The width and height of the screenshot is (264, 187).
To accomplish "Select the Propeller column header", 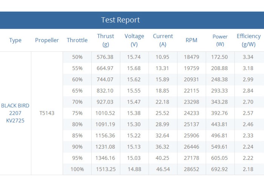I will [x=47, y=40].
